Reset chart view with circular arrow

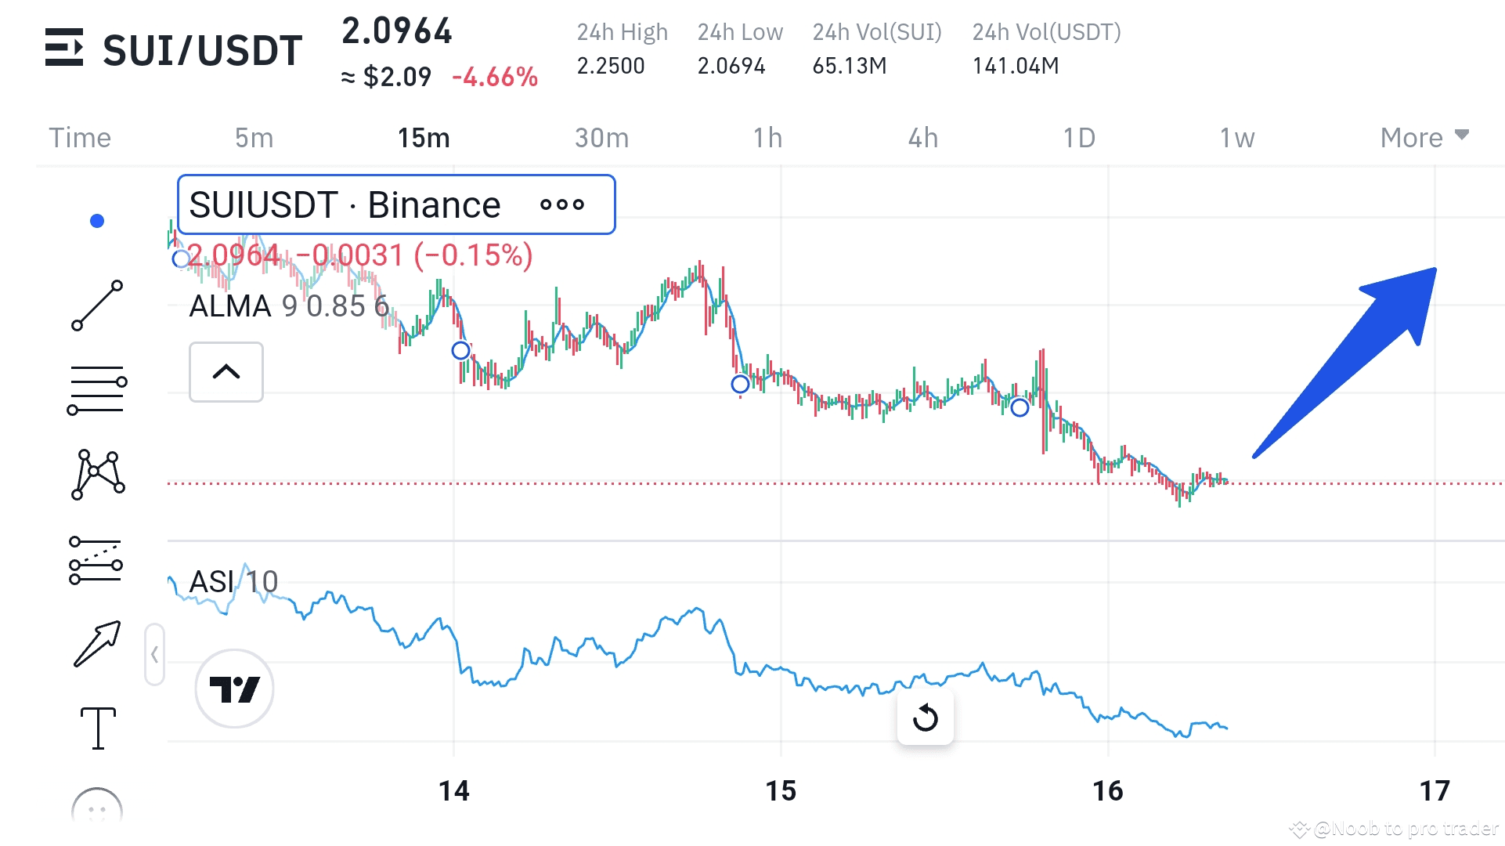tap(925, 717)
